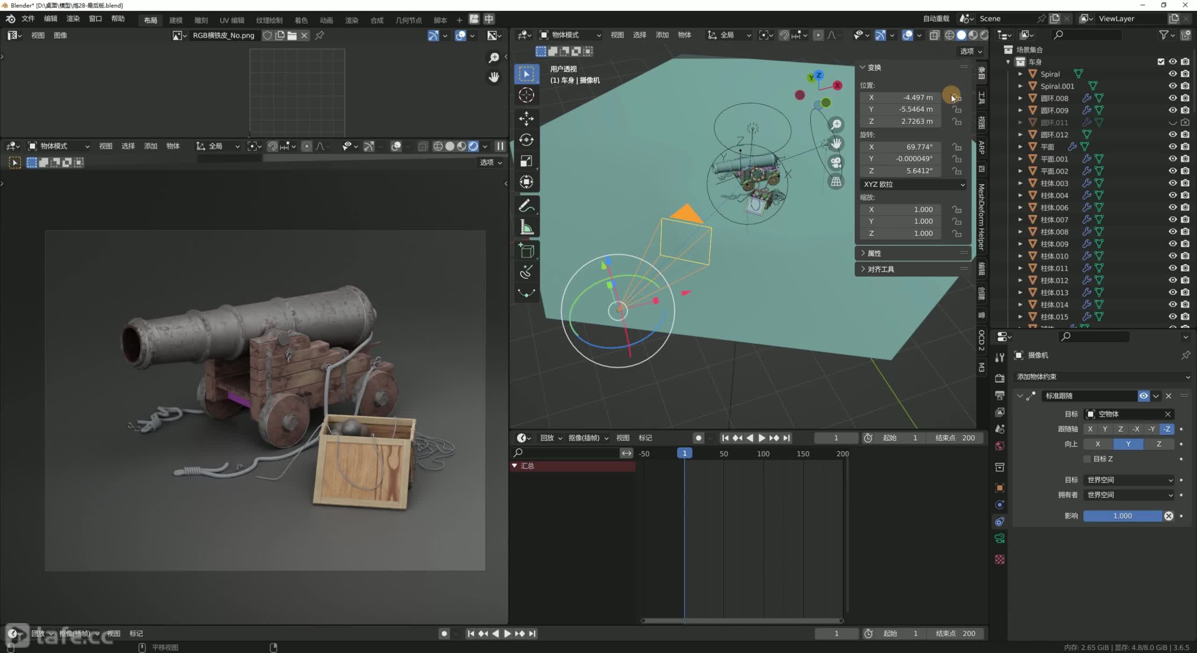Click the camera view icon in viewport
The height and width of the screenshot is (653, 1197).
click(836, 162)
